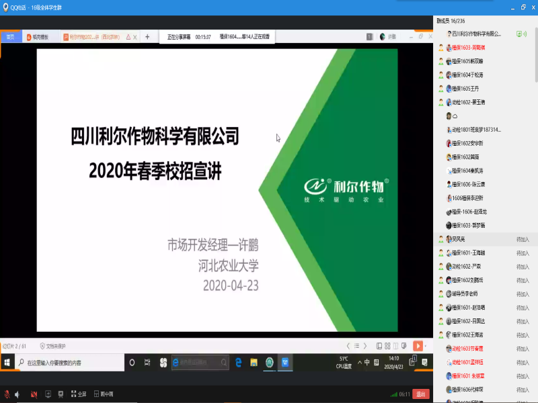Click the 群成员 16/236 header
The width and height of the screenshot is (538, 403).
pos(451,21)
